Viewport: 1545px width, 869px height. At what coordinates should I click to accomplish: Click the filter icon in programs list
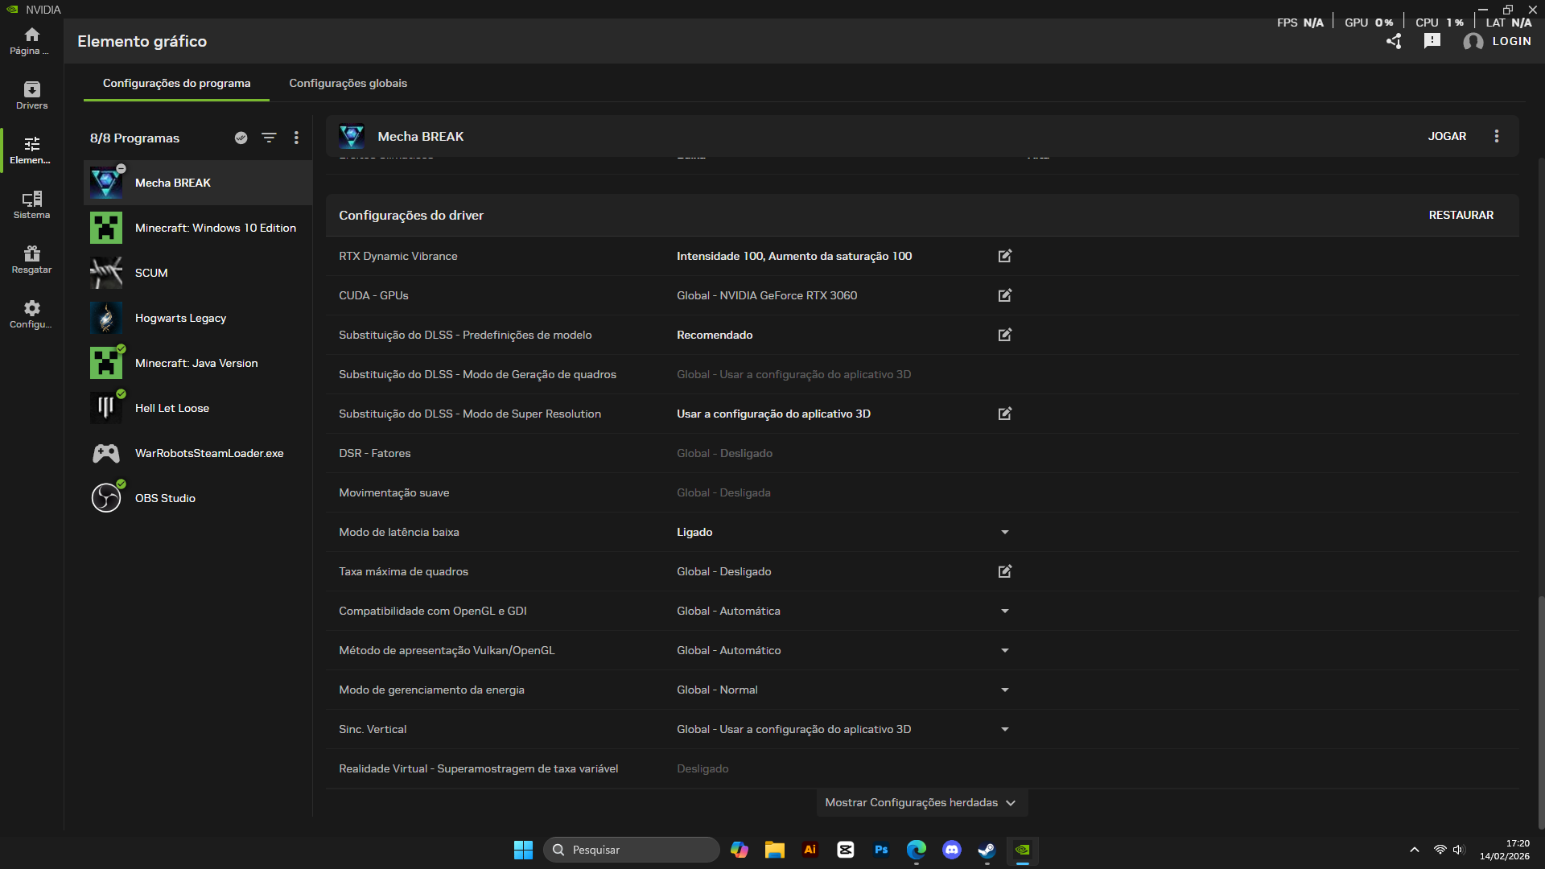pos(269,138)
